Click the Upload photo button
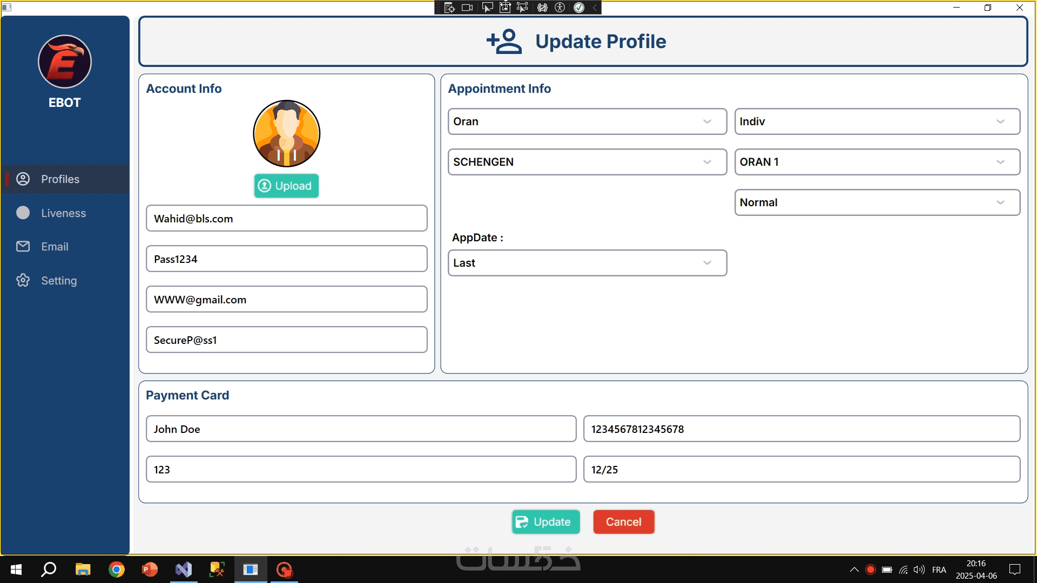Viewport: 1037px width, 583px height. pos(286,186)
